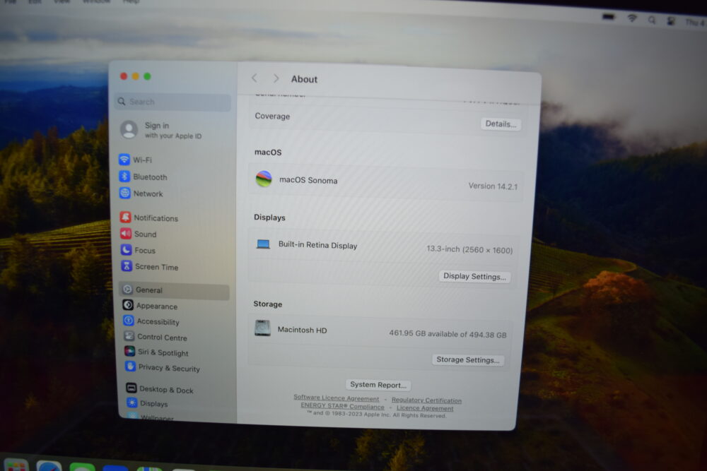Select Screen Time in sidebar
707x471 pixels.
150,266
